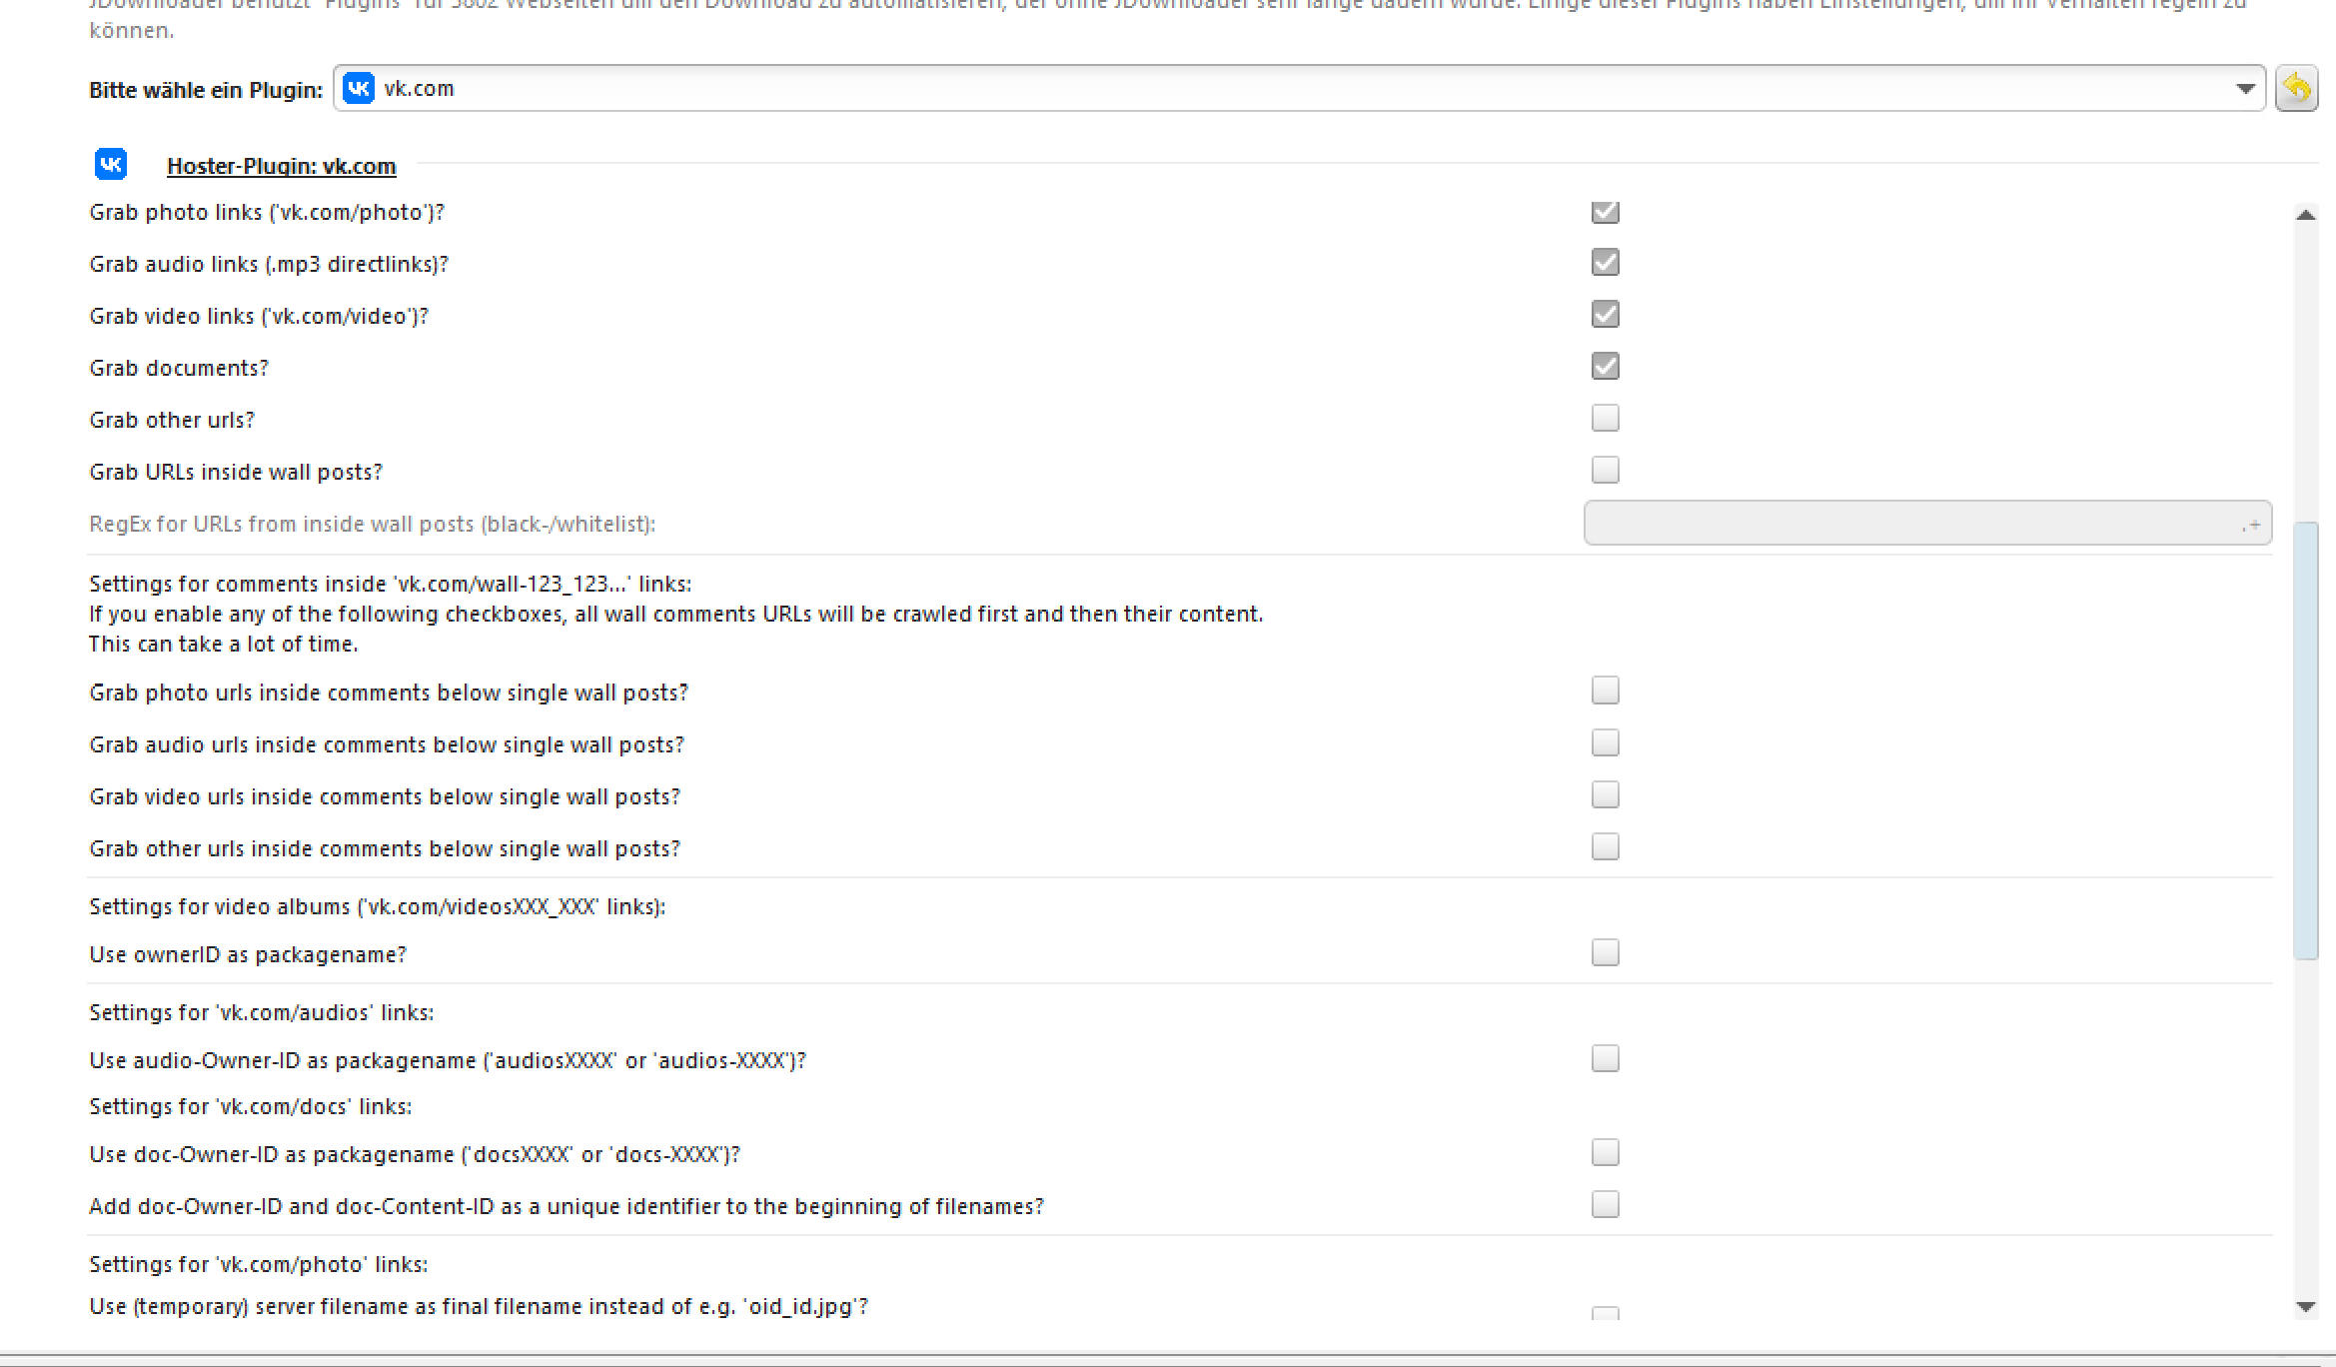The height and width of the screenshot is (1367, 2336).
Task: Uncheck Grab audio links checkbox
Action: point(1606,263)
